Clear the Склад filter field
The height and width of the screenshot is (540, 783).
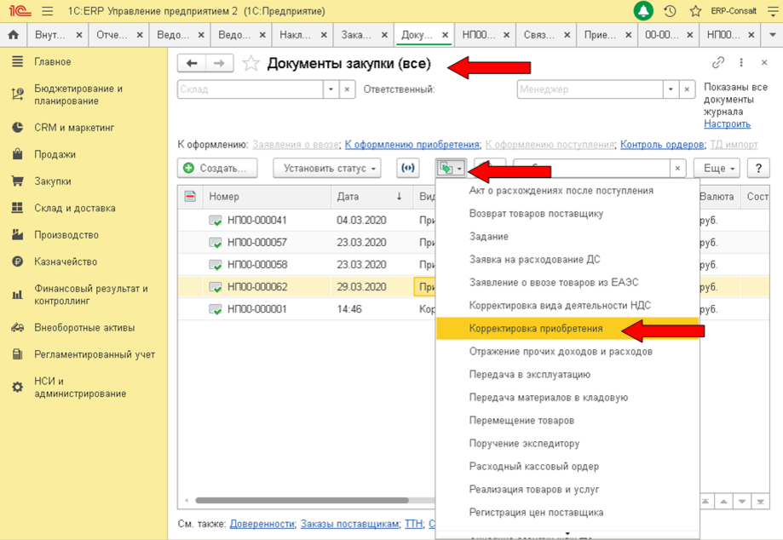[347, 89]
